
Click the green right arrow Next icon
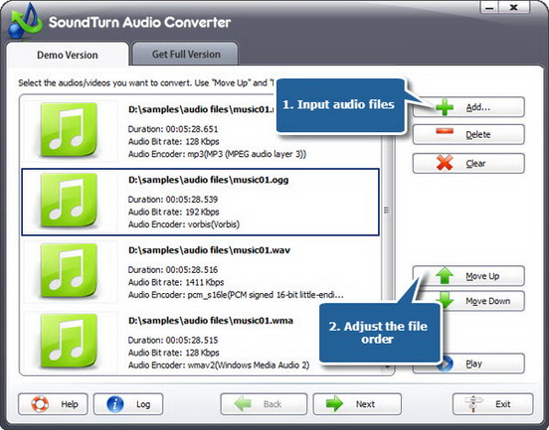click(334, 404)
